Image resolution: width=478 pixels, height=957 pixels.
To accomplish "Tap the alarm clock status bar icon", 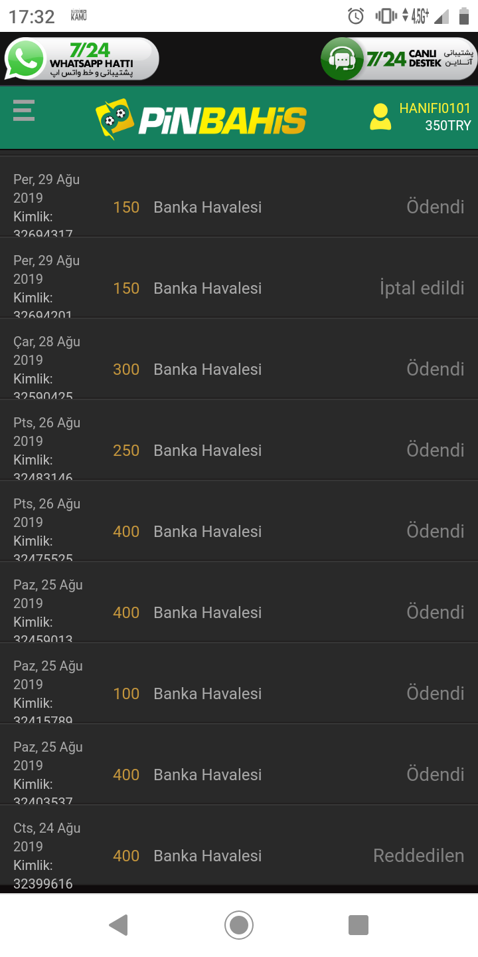I will [x=356, y=16].
